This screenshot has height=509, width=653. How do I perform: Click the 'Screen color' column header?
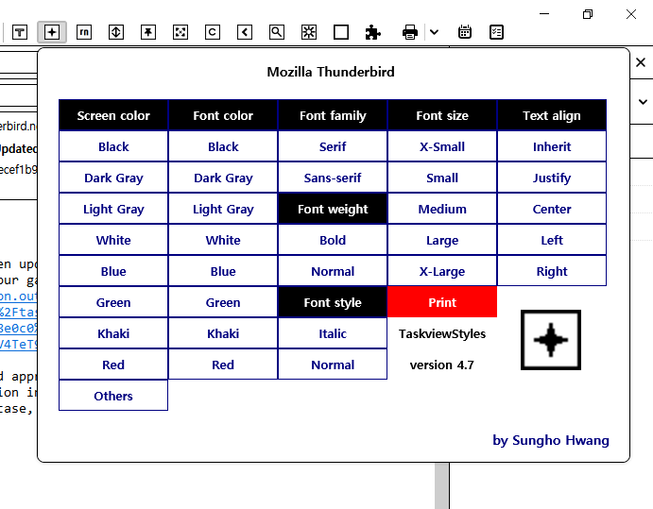pyautogui.click(x=113, y=115)
